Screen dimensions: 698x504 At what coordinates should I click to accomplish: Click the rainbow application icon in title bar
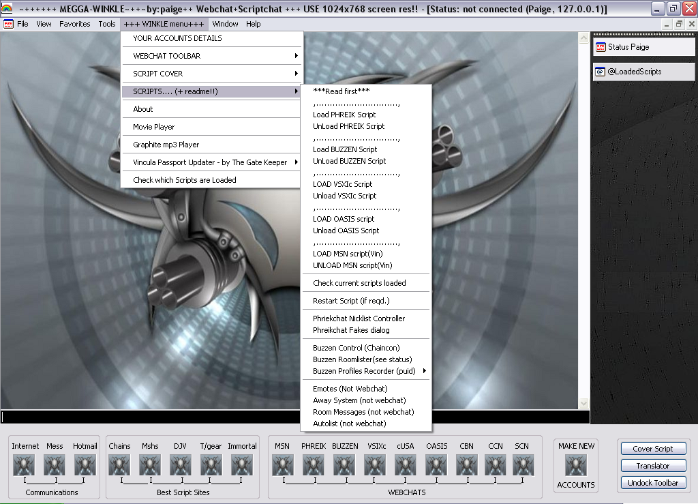pyautogui.click(x=7, y=8)
